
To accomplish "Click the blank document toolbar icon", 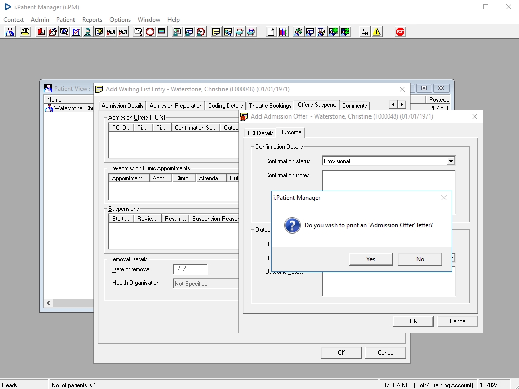I will (271, 32).
